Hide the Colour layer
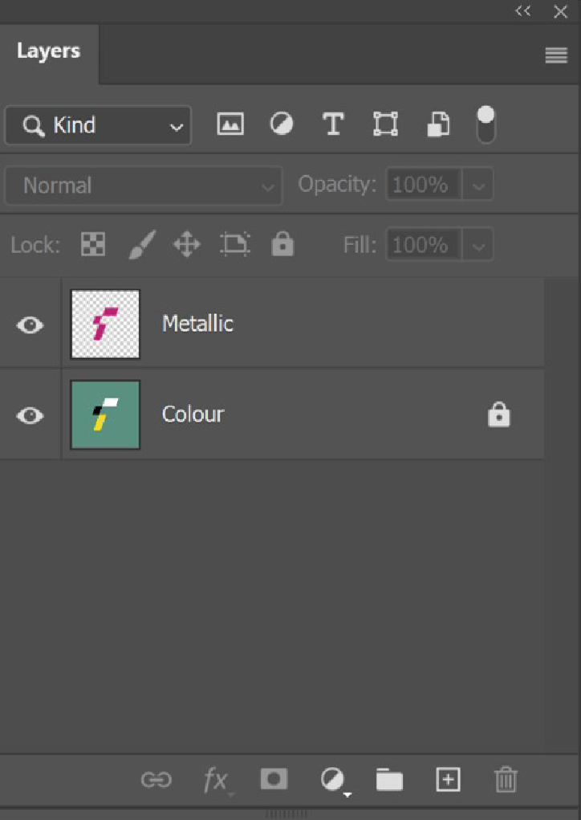 (30, 415)
